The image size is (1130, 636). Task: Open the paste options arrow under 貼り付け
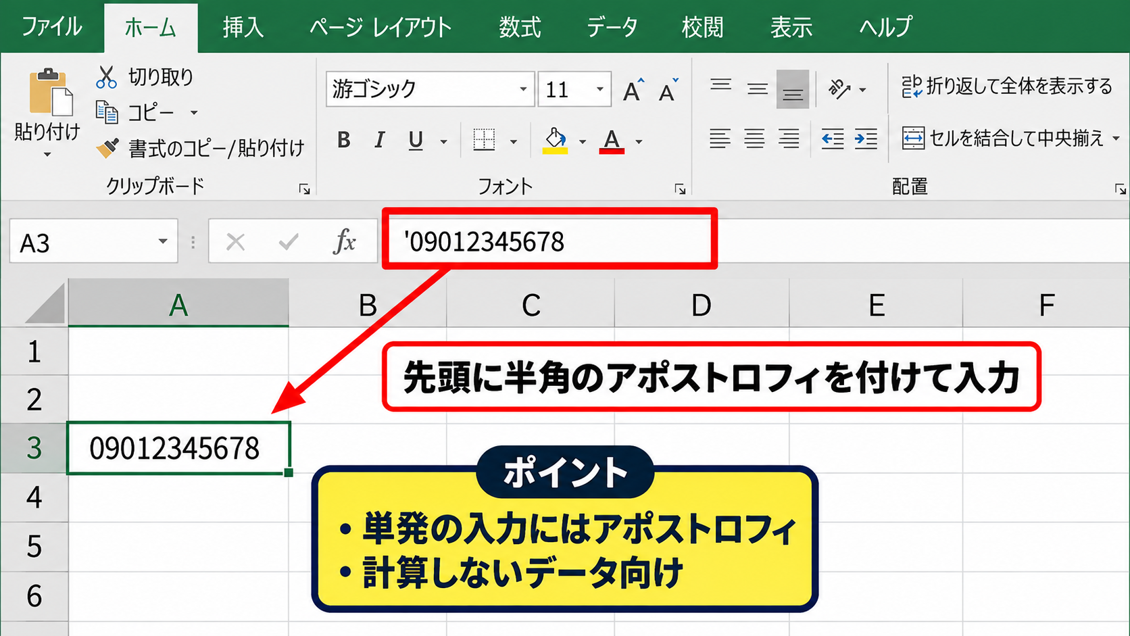pos(47,155)
